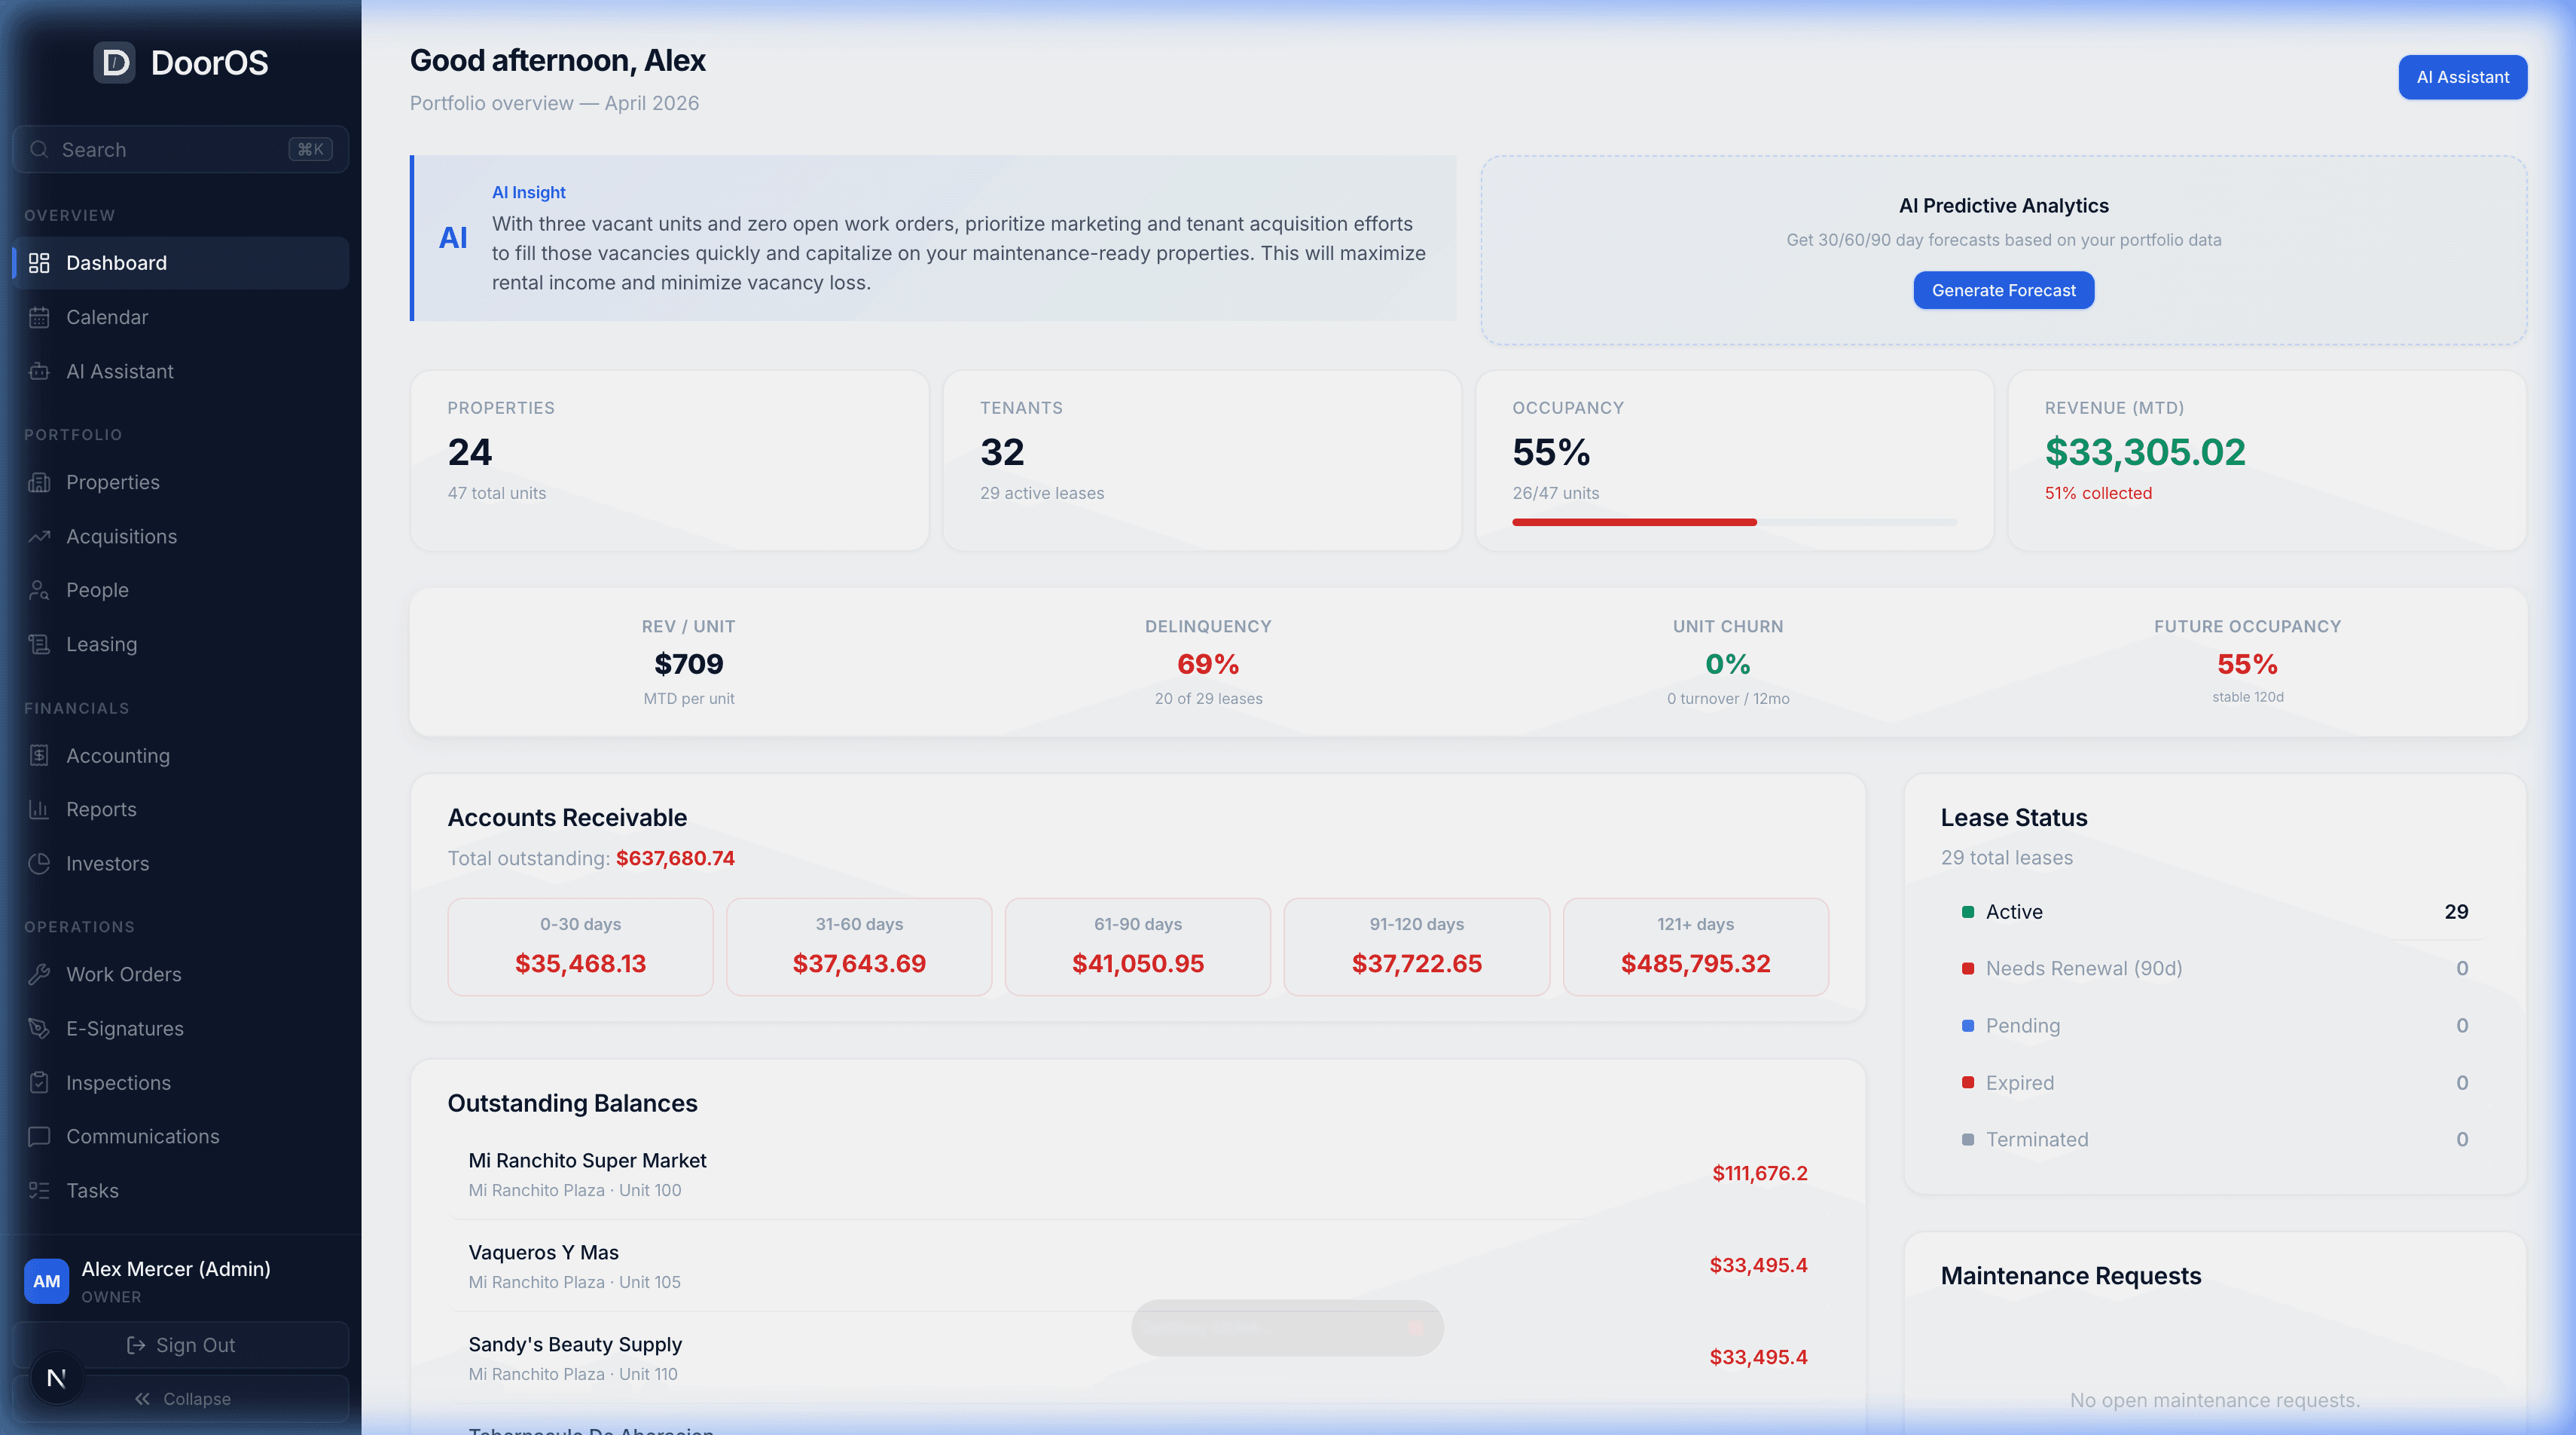Viewport: 2576px width, 1435px height.
Task: Click the Calendar icon in sidebar
Action: coord(39,317)
